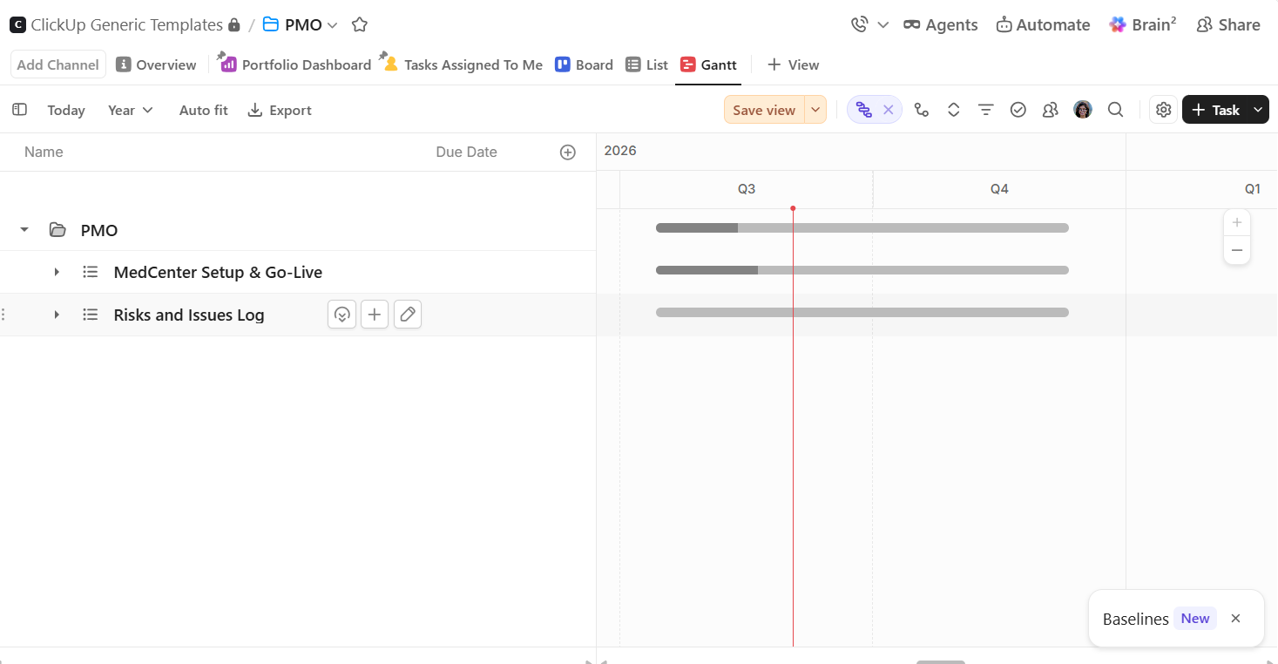Open the assignees filter icon
Image resolution: width=1278 pixels, height=664 pixels.
[1051, 110]
